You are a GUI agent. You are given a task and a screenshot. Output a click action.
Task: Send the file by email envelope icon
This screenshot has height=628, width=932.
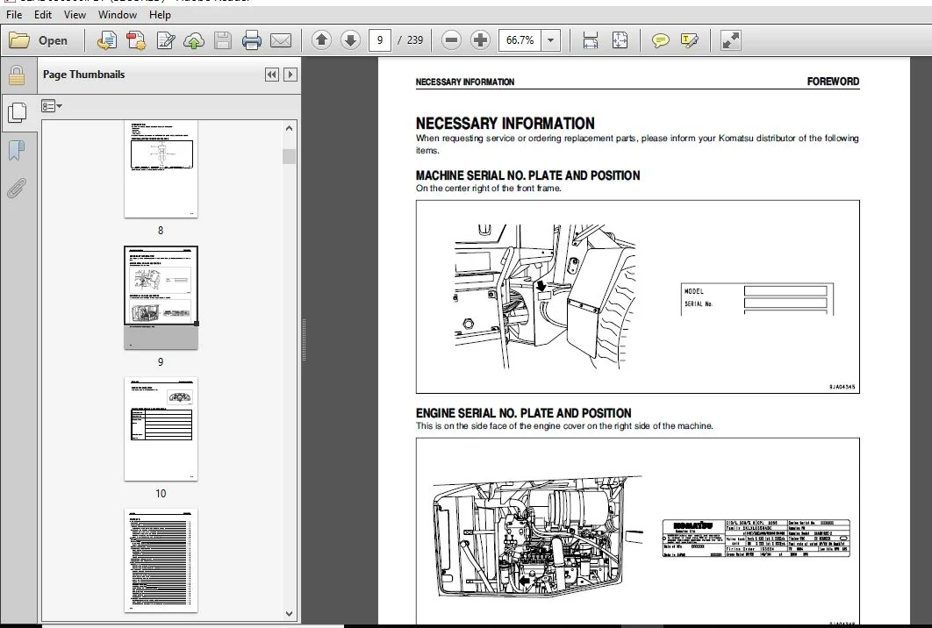coord(281,40)
